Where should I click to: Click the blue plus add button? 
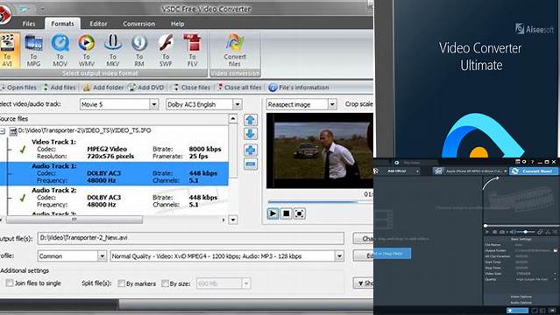pyautogui.click(x=251, y=150)
